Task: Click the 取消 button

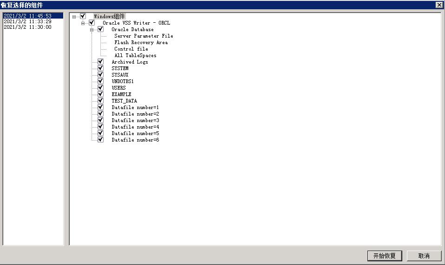Action: [x=424, y=256]
